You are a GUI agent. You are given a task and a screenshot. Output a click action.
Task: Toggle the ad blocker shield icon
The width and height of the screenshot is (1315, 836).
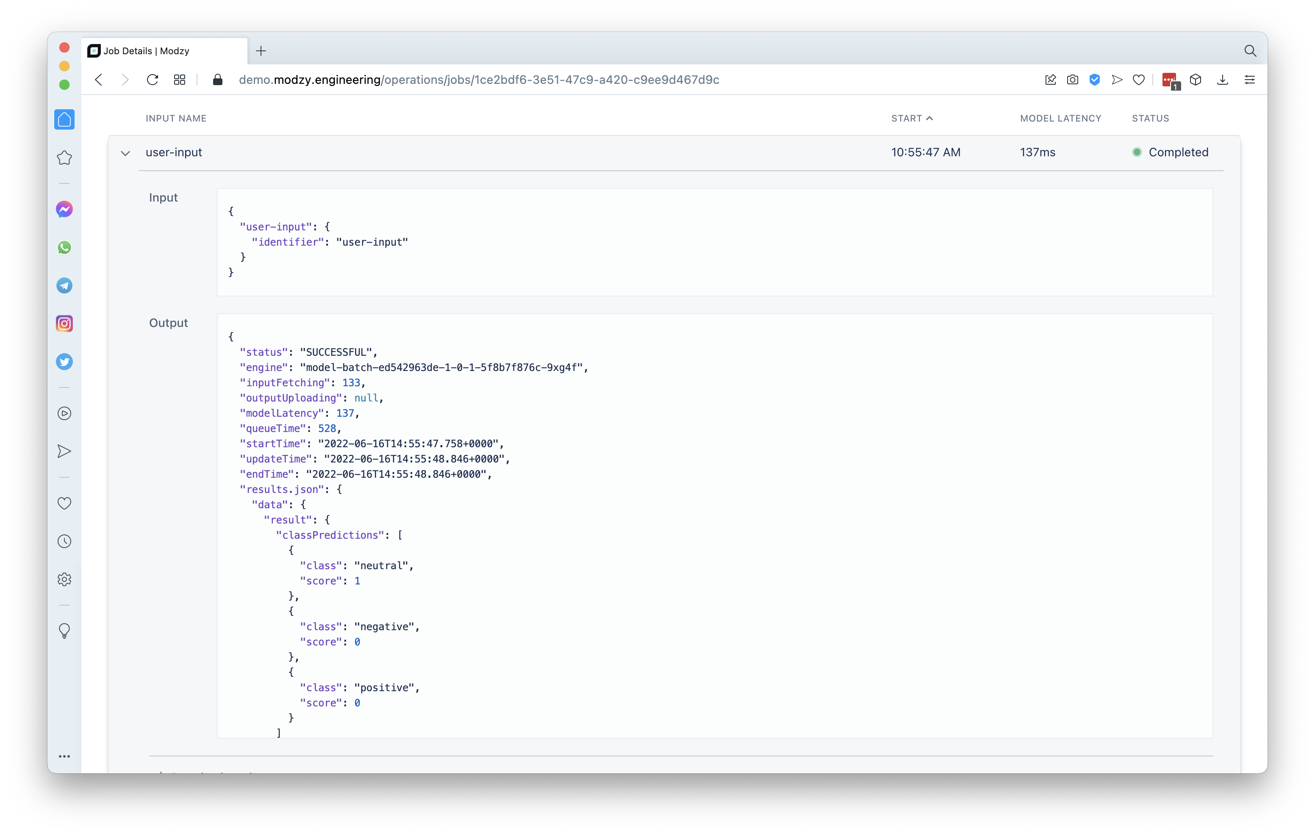1094,80
